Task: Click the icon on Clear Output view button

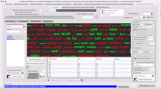Action: tap(44, 59)
